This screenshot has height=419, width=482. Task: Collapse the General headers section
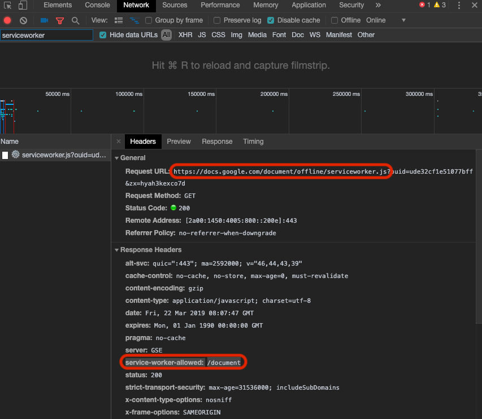pyautogui.click(x=116, y=157)
